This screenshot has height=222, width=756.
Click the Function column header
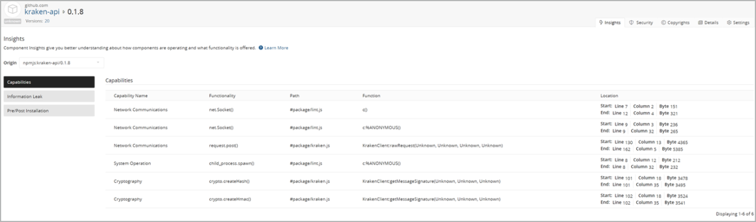(x=372, y=95)
